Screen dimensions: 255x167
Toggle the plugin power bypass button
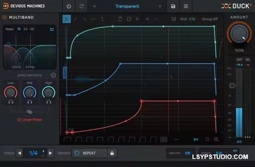[x=69, y=6]
